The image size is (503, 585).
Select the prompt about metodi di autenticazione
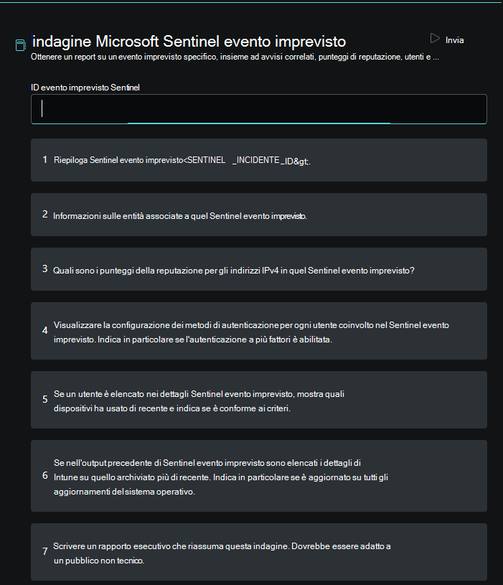(259, 331)
